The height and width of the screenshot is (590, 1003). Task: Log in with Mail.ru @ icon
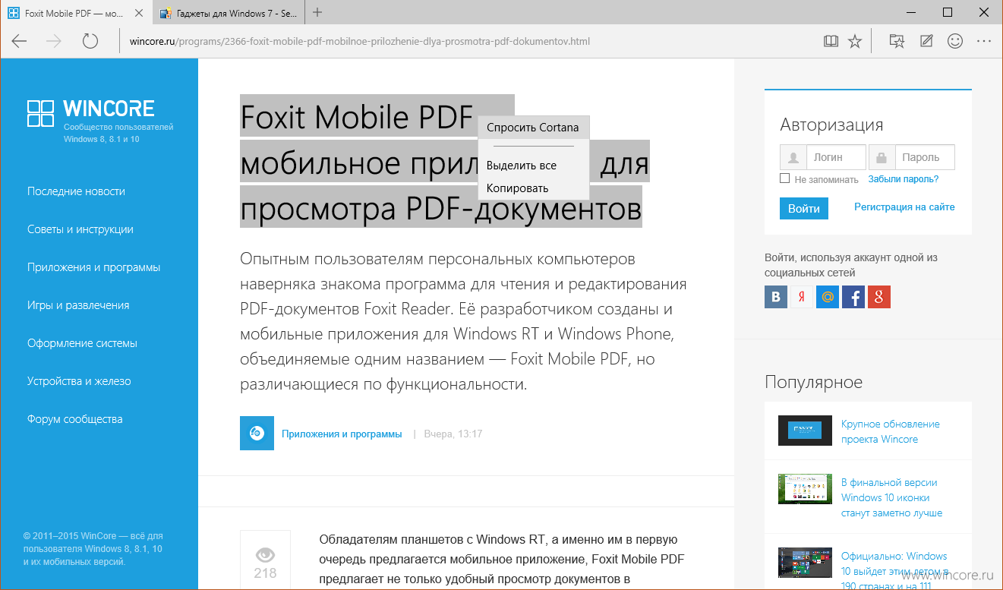(828, 297)
